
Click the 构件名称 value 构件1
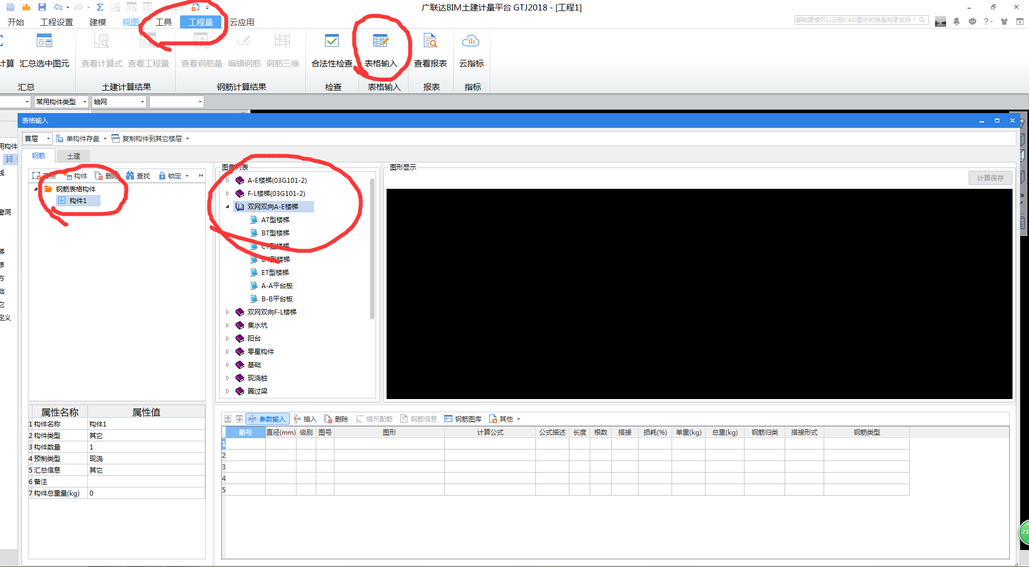pyautogui.click(x=146, y=424)
